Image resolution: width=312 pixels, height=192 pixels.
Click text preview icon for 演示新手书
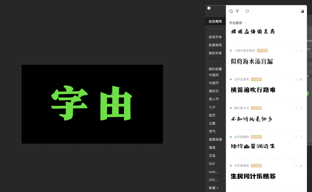296,108
